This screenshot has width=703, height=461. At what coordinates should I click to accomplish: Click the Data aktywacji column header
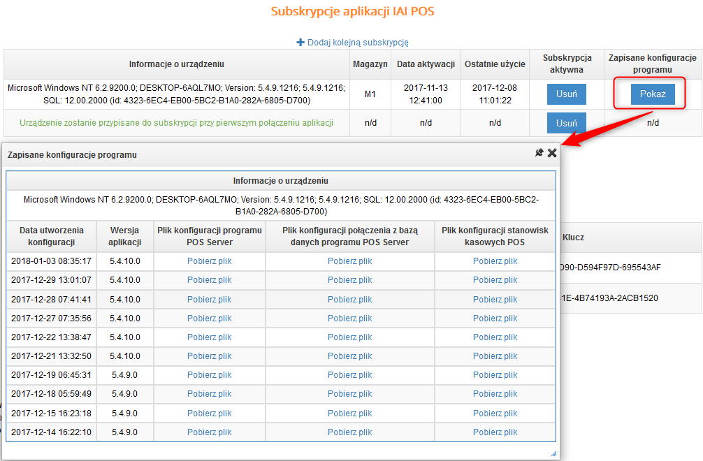click(x=426, y=64)
